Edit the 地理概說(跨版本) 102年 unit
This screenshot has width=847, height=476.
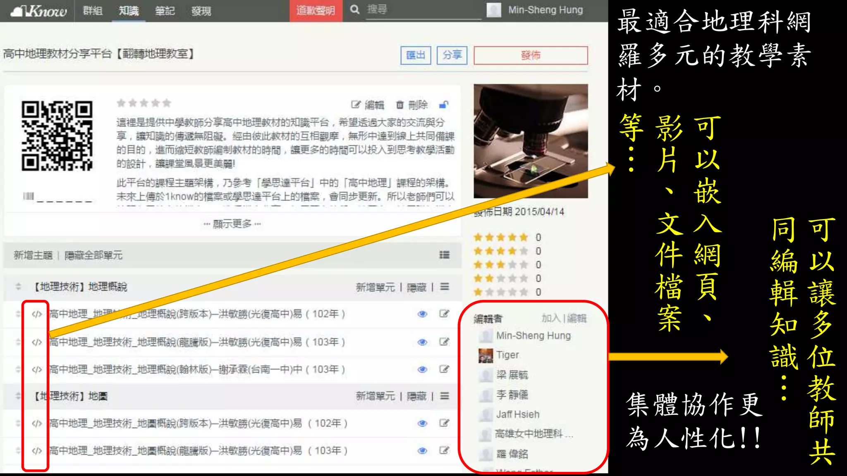(x=444, y=314)
